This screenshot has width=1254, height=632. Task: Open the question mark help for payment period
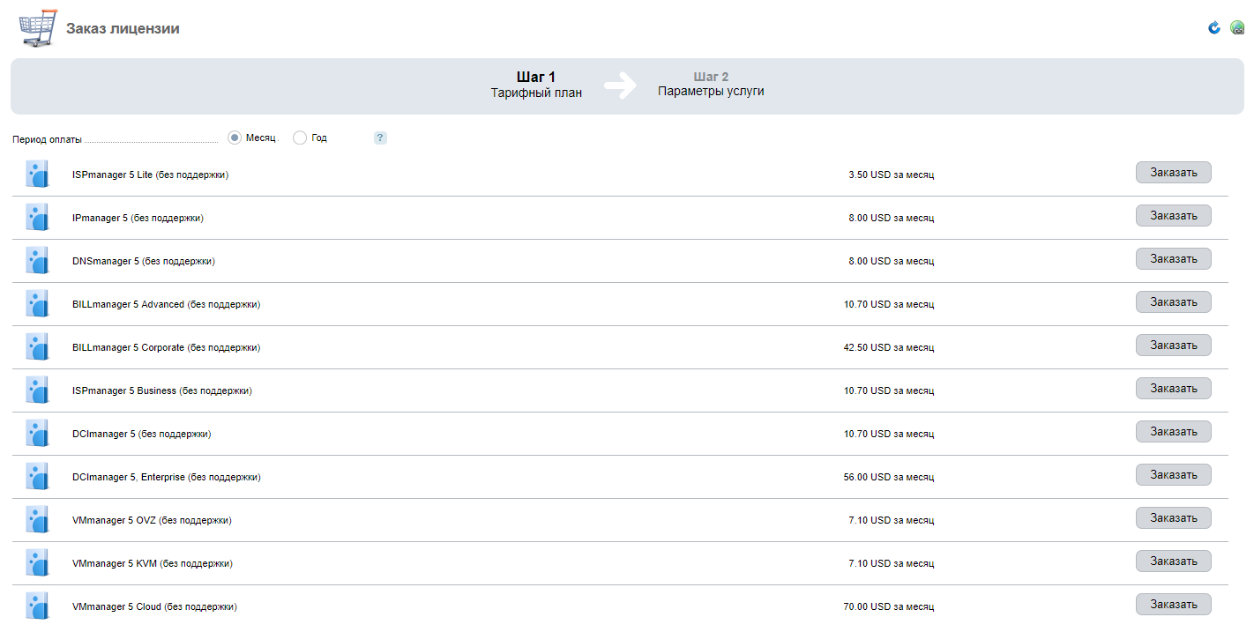tap(380, 138)
